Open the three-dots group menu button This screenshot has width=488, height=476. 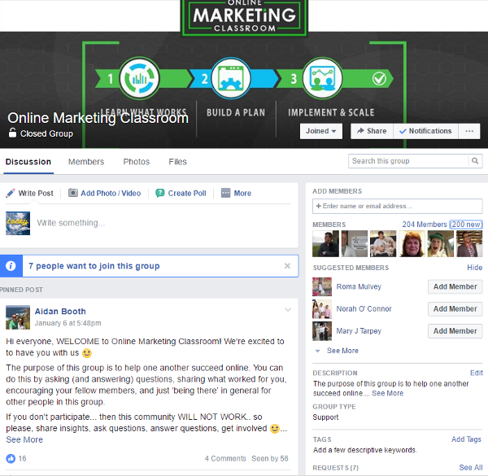[x=469, y=131]
